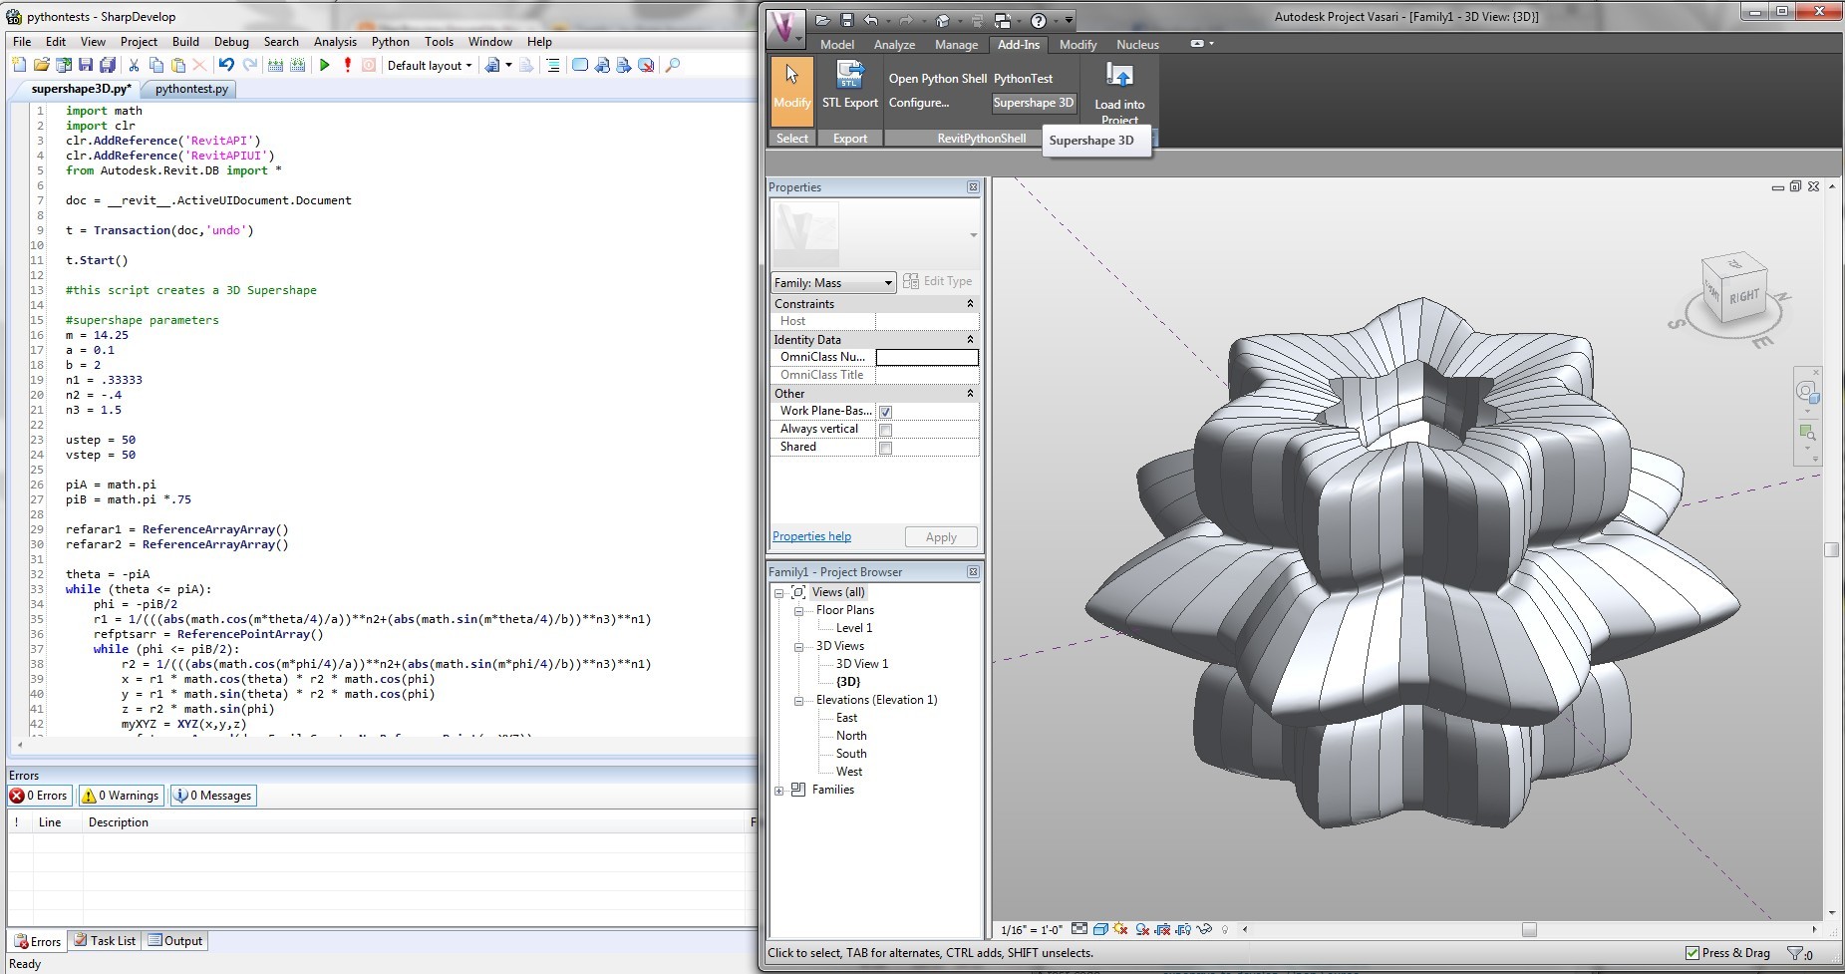
Task: Collapse the Views (all) tree node
Action: pos(779,592)
